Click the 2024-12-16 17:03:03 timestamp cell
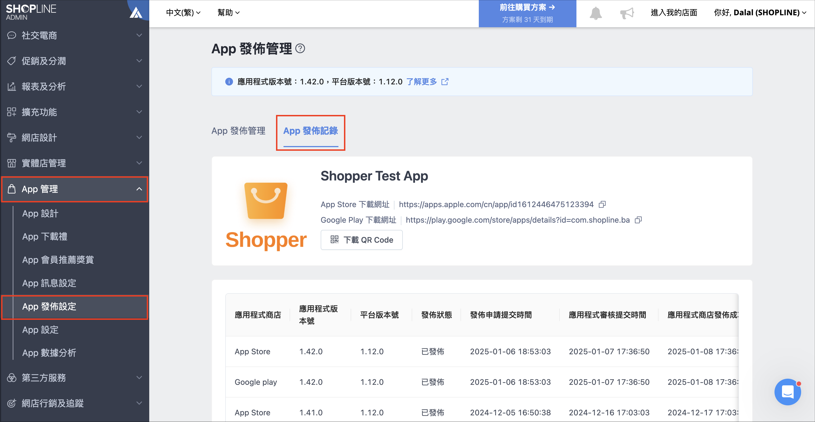The image size is (815, 422). coord(609,413)
